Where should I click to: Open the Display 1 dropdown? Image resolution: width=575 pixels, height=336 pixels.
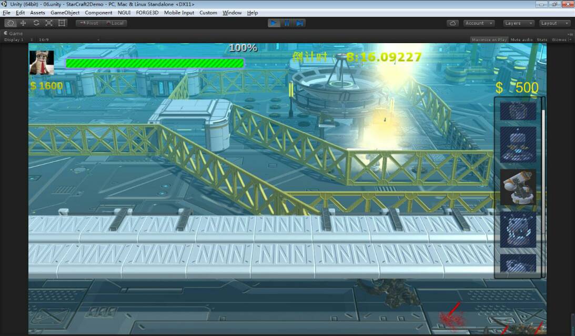pyautogui.click(x=18, y=39)
